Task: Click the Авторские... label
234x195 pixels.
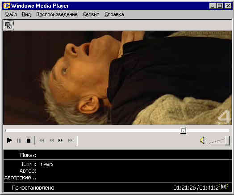Action: (x=20, y=178)
